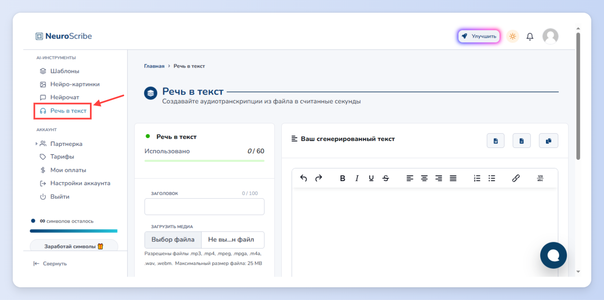Click the Выбор файла button
Viewport: 604px width, 300px height.
click(x=173, y=240)
